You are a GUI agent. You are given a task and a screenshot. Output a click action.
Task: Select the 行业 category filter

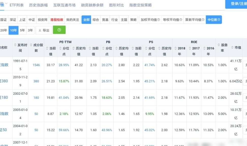[115, 19]
